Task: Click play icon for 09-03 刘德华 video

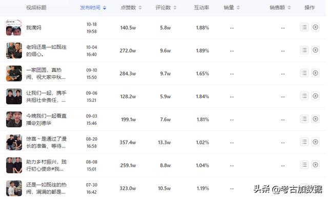Action: pyautogui.click(x=315, y=119)
